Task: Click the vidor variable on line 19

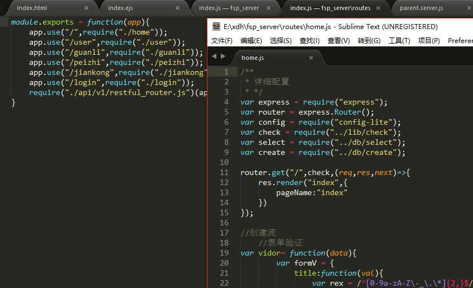Action: coord(269,253)
